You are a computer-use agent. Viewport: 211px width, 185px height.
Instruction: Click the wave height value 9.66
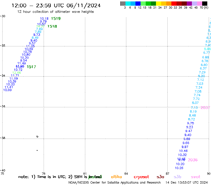point(186,143)
